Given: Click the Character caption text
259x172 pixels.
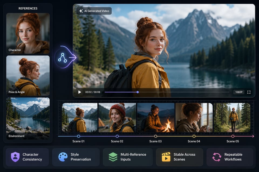Looking at the screenshot, I should pos(15,50).
